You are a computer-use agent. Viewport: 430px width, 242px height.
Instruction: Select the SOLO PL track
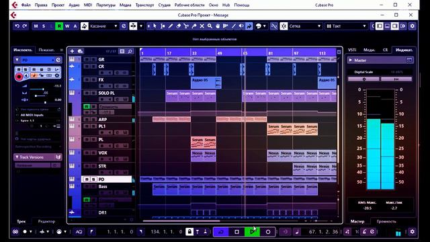click(x=106, y=93)
